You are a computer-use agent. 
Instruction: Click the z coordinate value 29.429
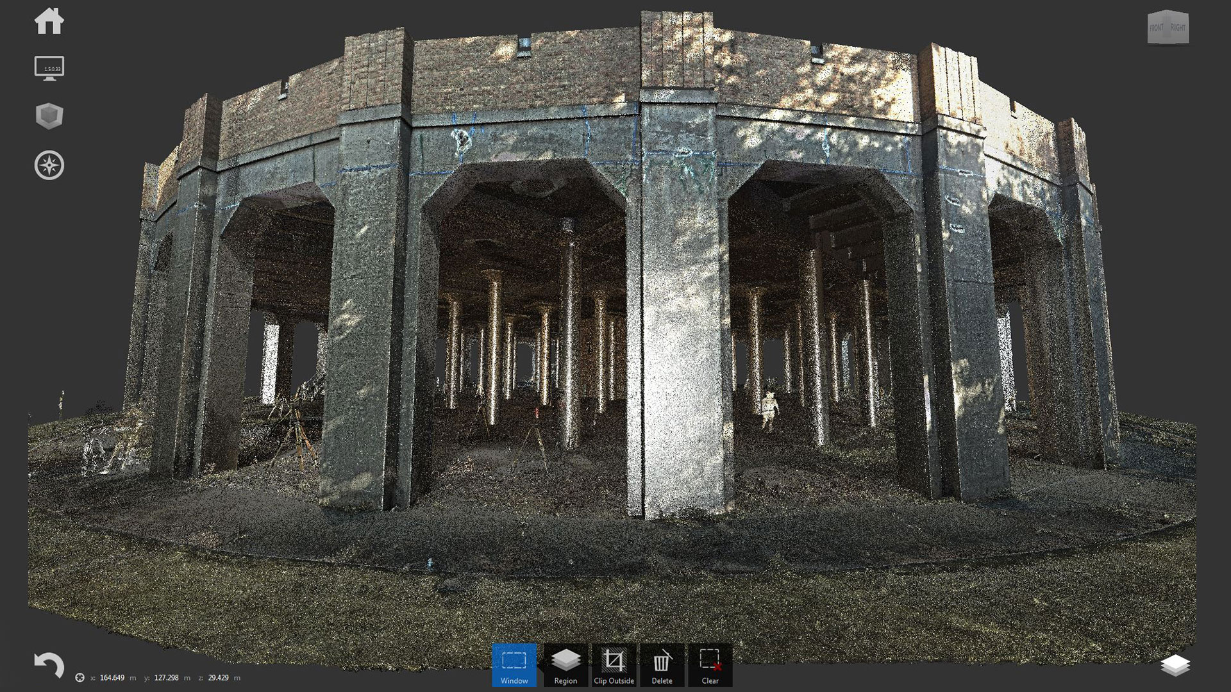point(218,677)
